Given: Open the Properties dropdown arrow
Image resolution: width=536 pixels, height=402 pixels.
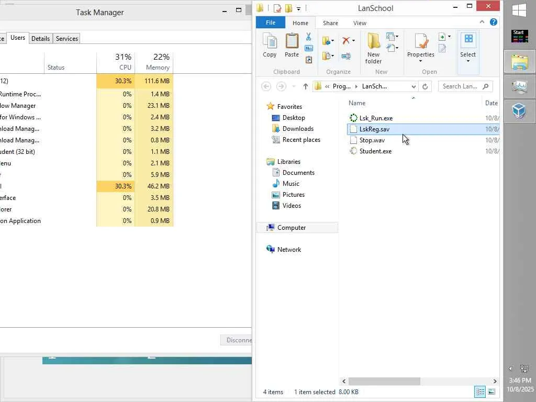Looking at the screenshot, I should [421, 61].
